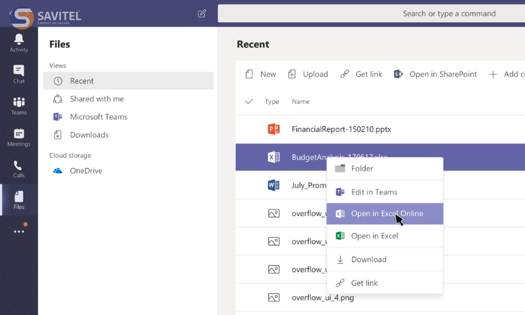Open the July_Prom document name
Screen dimensions: 525x315
[x=309, y=185]
